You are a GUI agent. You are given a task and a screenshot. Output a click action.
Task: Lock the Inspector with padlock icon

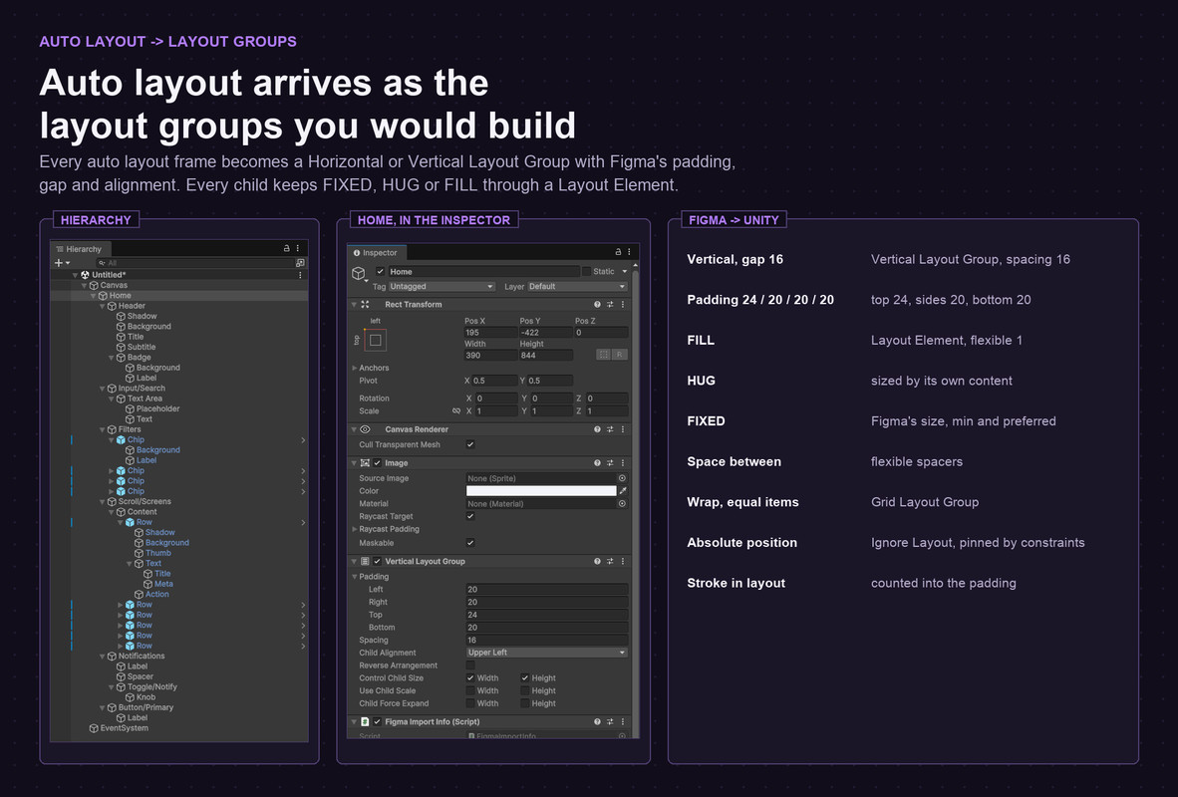pyautogui.click(x=618, y=252)
